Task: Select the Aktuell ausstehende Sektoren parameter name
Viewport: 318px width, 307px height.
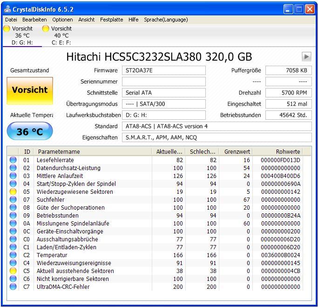Action: (75, 271)
